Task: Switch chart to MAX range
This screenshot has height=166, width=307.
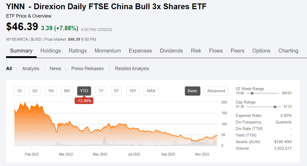Action: pos(151,91)
